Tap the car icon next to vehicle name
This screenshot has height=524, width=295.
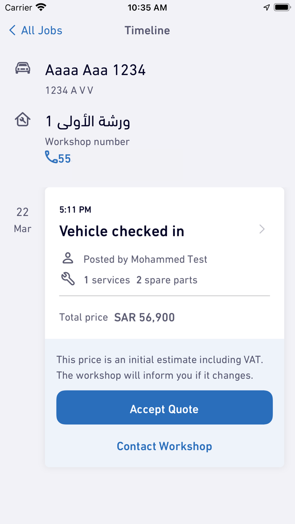23,67
